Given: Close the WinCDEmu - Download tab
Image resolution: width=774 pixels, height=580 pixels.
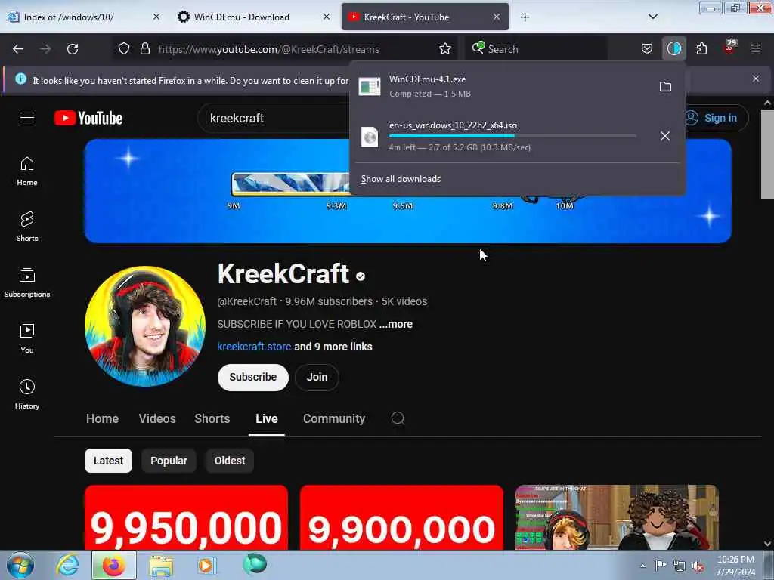Looking at the screenshot, I should coord(327,17).
